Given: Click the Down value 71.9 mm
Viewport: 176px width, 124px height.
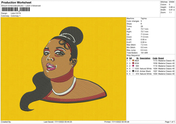Looking at the screenshot, I should point(144,37).
